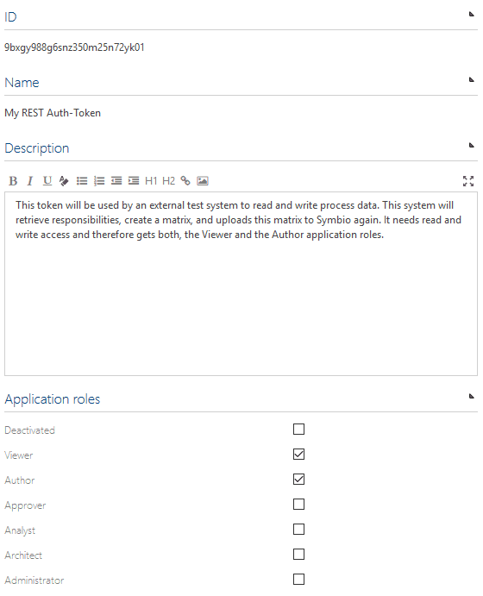Collapse the ID section
This screenshot has height=596, width=483.
point(471,15)
